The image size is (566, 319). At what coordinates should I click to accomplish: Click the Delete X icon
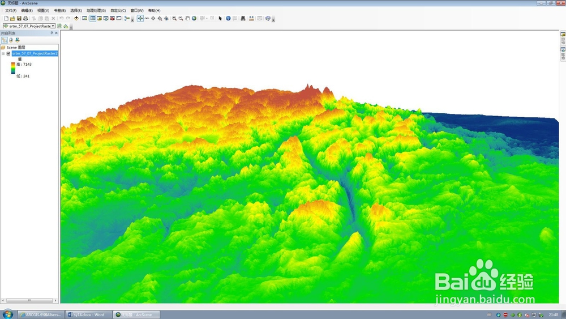coord(53,18)
